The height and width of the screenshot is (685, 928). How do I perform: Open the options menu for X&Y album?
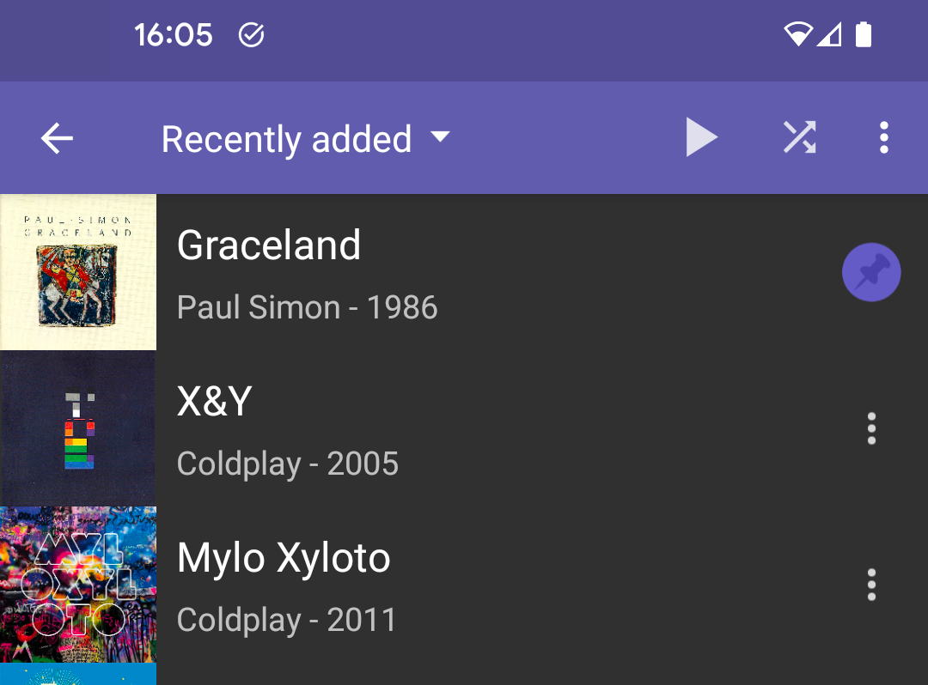click(870, 428)
